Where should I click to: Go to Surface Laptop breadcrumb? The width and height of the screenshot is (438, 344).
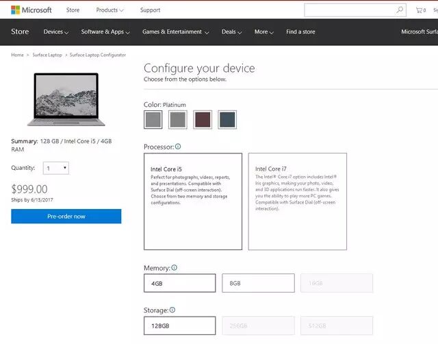47,55
